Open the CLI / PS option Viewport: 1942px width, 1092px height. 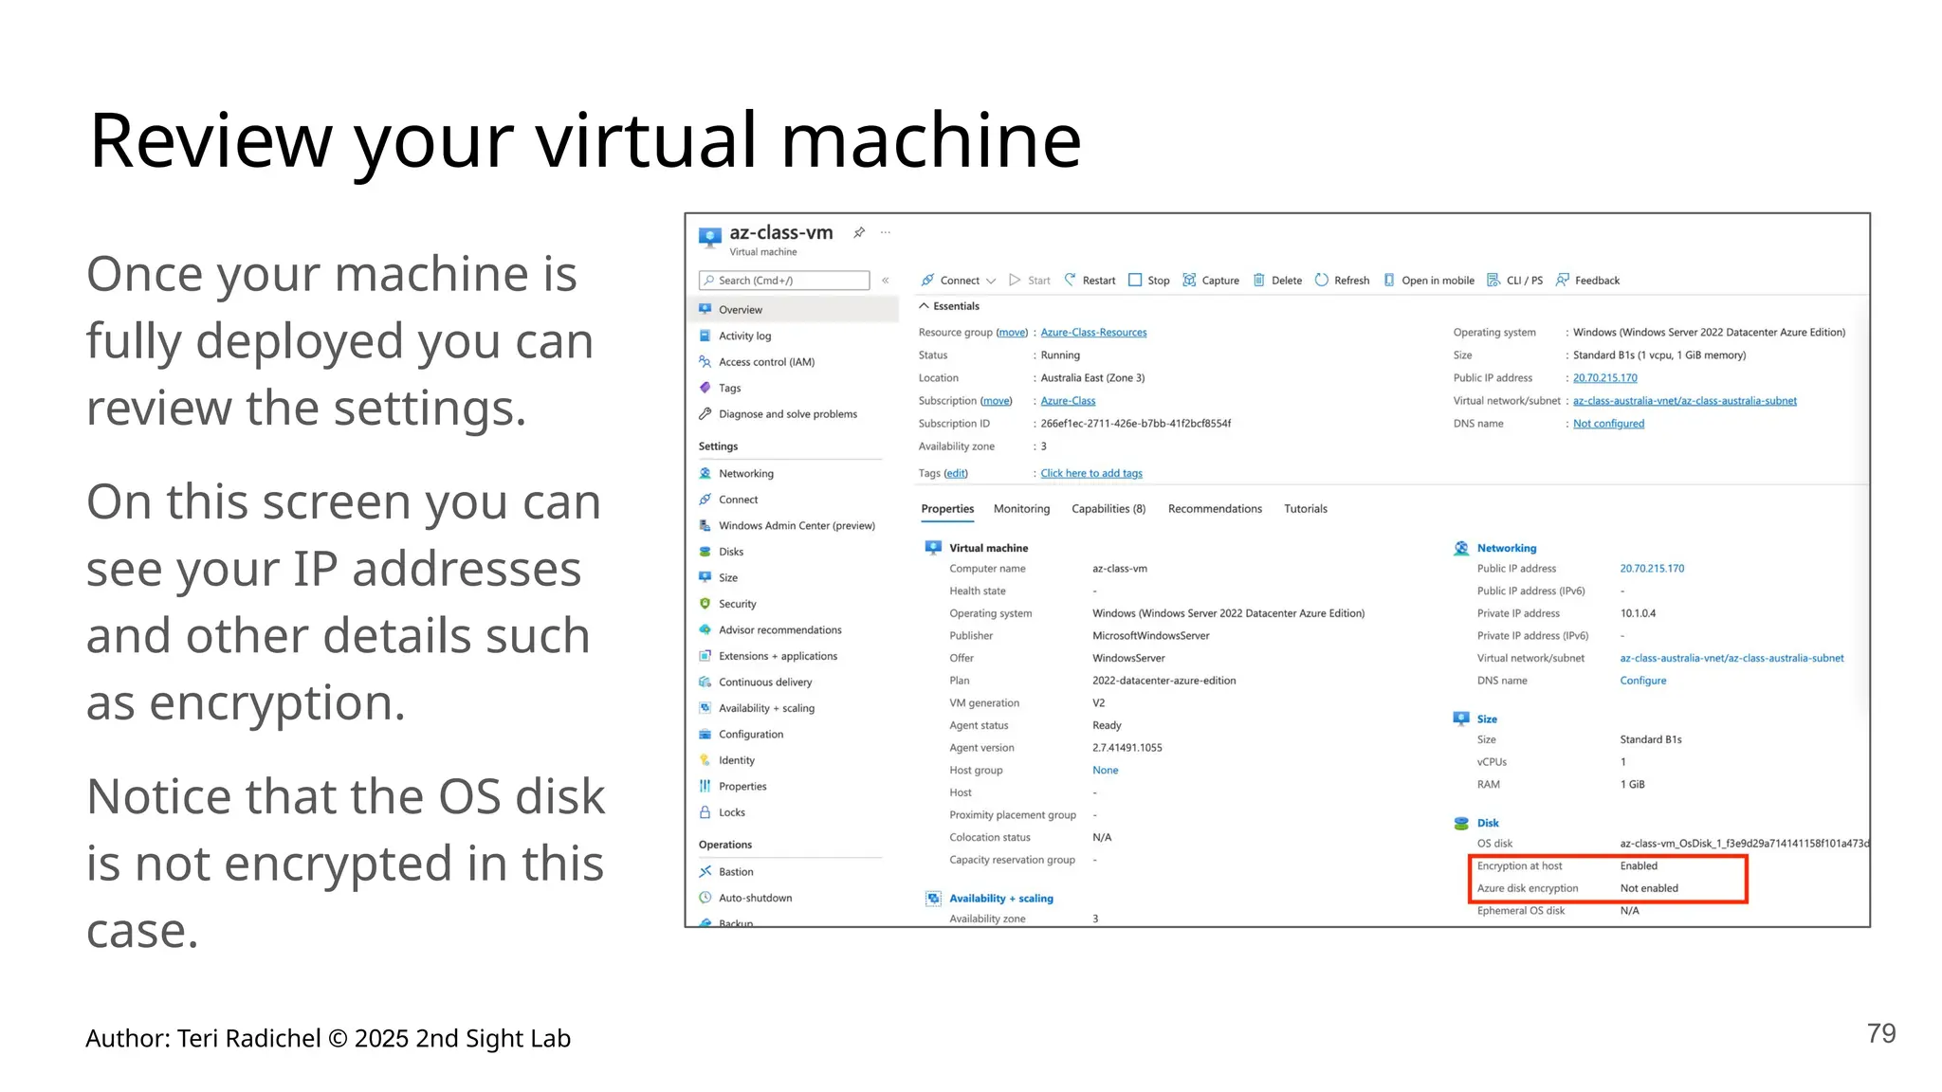[x=1515, y=281]
